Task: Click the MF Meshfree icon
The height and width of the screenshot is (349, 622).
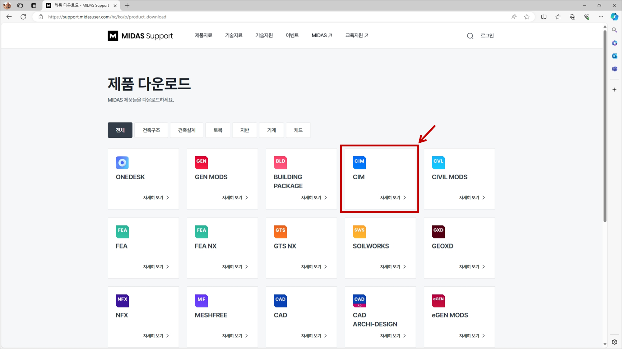Action: click(x=201, y=301)
